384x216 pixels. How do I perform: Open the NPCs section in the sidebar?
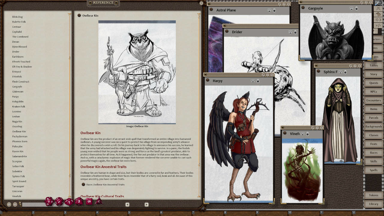pyautogui.click(x=373, y=91)
